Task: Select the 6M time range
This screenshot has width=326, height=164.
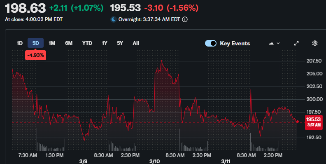Action: pyautogui.click(x=69, y=43)
